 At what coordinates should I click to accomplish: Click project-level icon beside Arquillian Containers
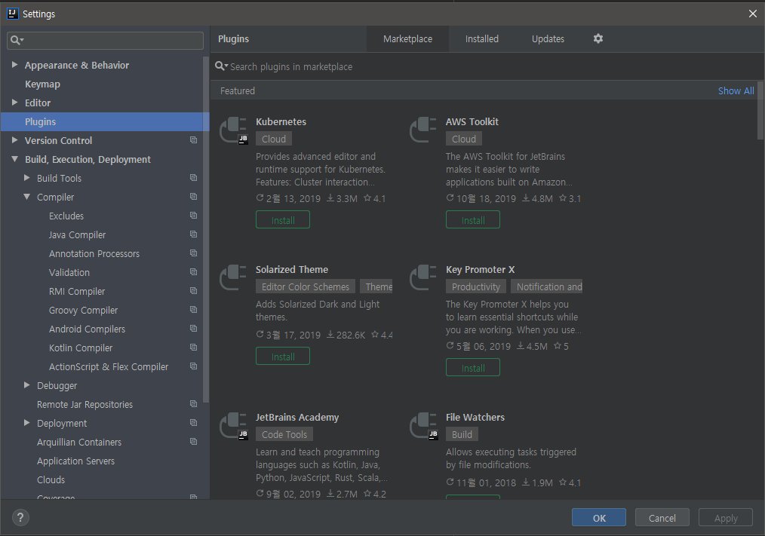coord(193,441)
